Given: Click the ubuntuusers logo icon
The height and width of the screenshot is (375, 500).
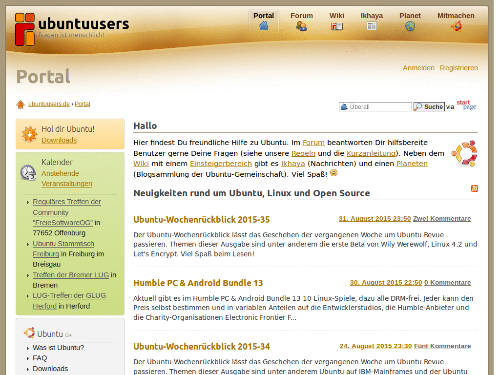Looking at the screenshot, I should [x=25, y=29].
